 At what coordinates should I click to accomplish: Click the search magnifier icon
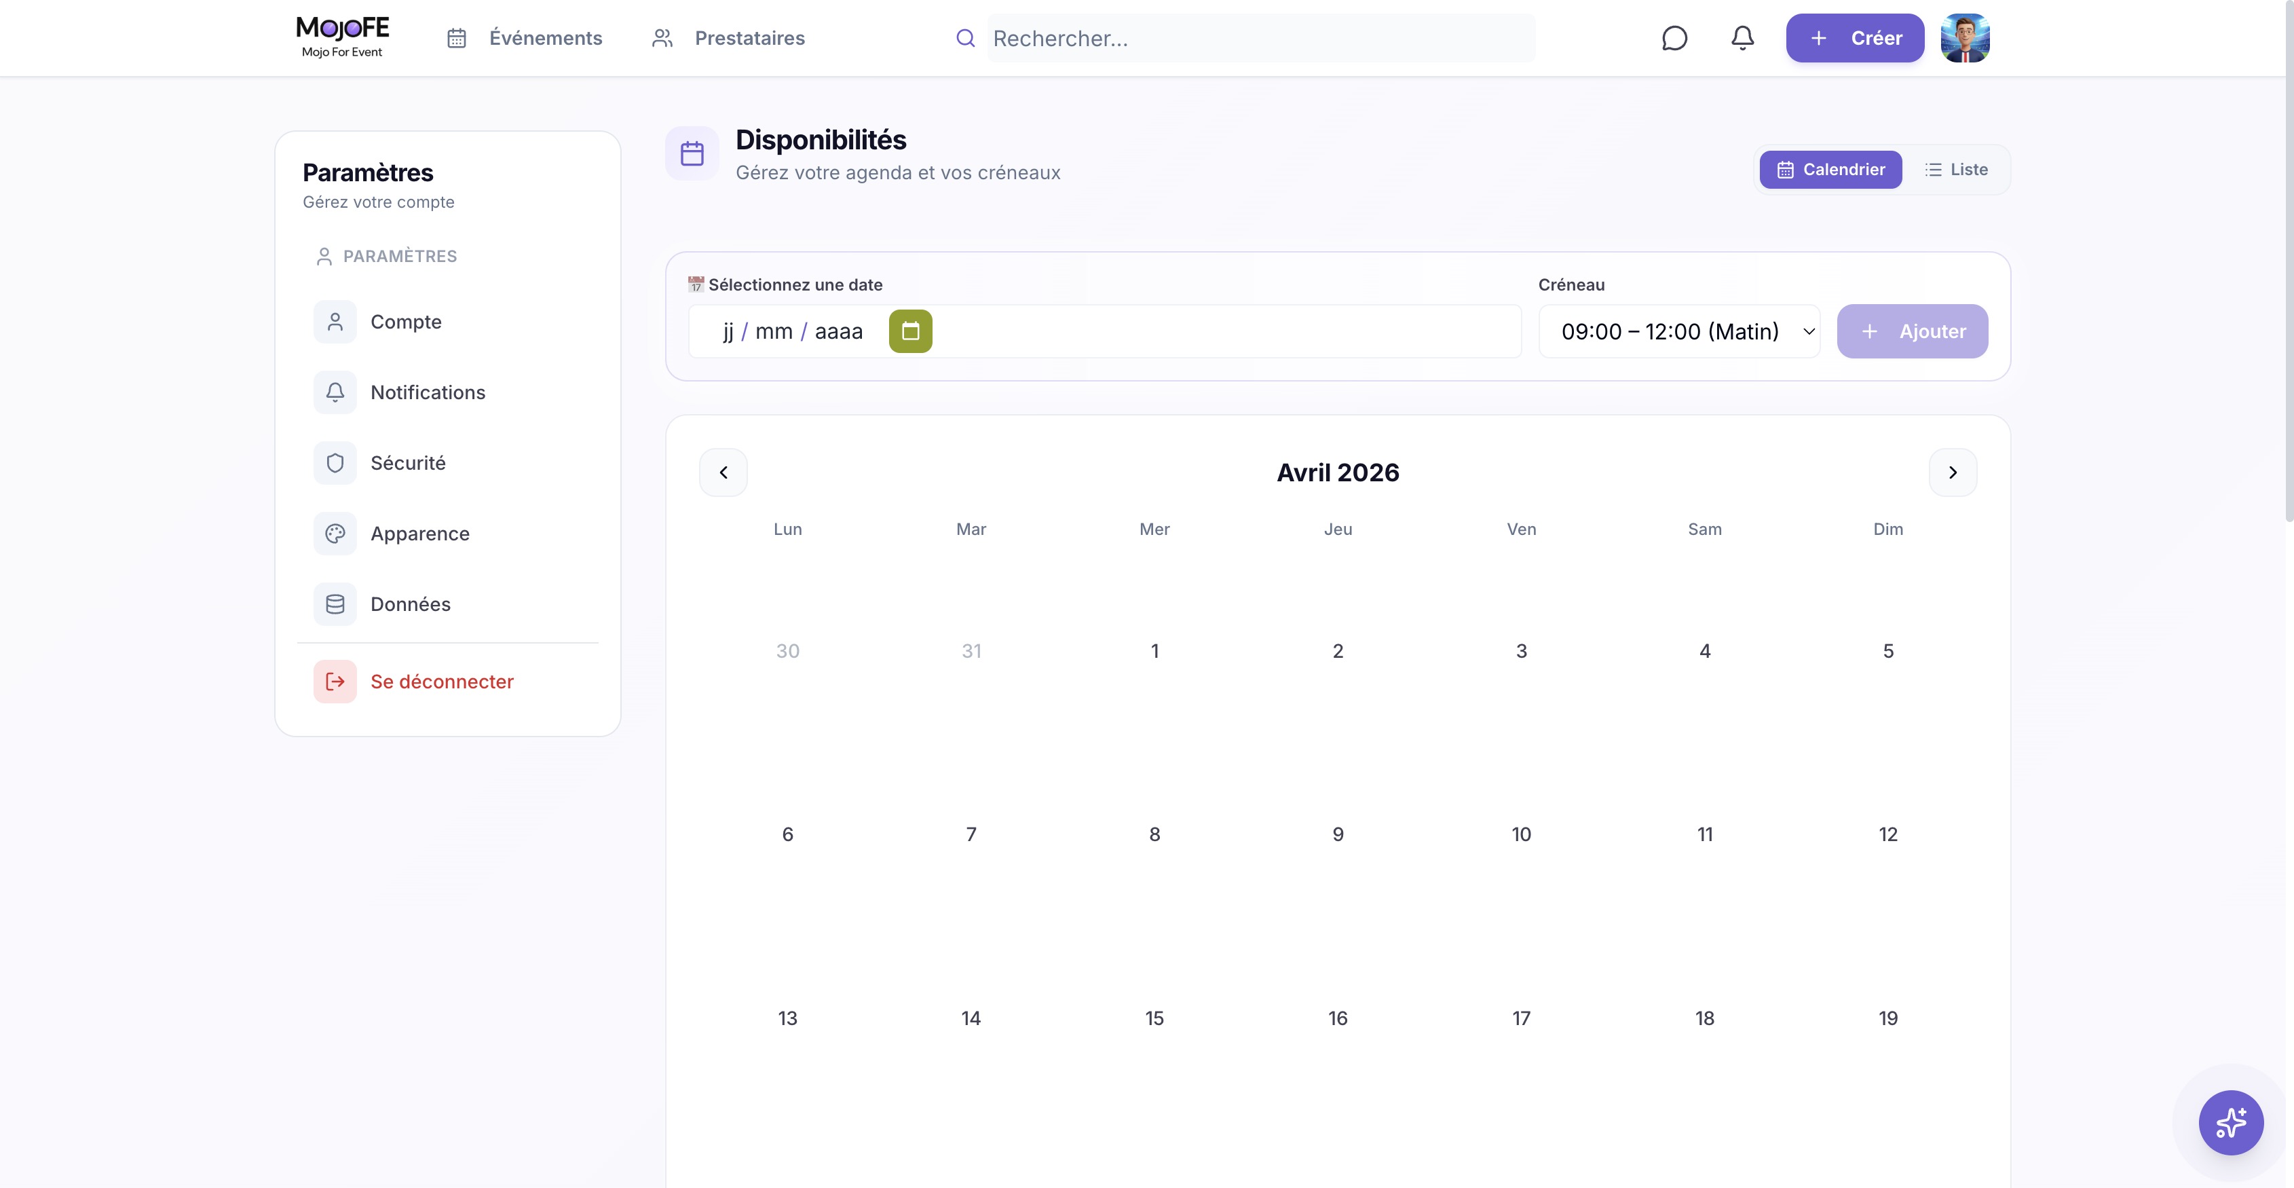(x=965, y=38)
